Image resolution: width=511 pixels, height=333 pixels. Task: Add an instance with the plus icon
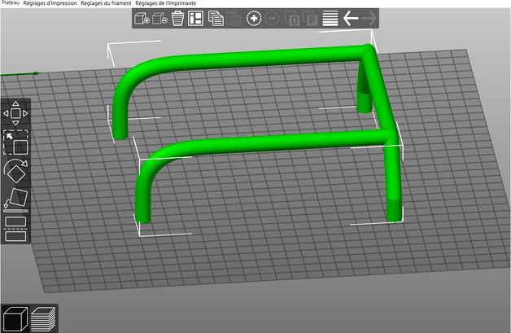point(254,19)
